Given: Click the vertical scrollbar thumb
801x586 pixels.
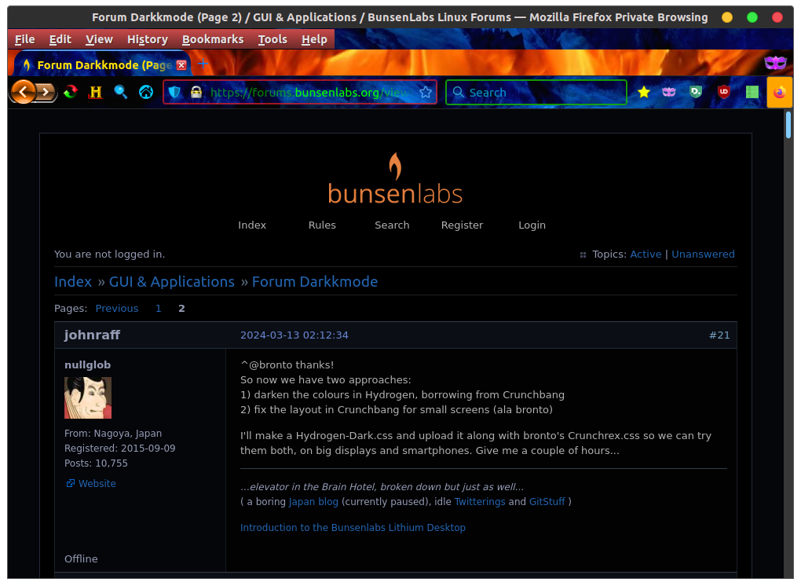Looking at the screenshot, I should pyautogui.click(x=788, y=125).
